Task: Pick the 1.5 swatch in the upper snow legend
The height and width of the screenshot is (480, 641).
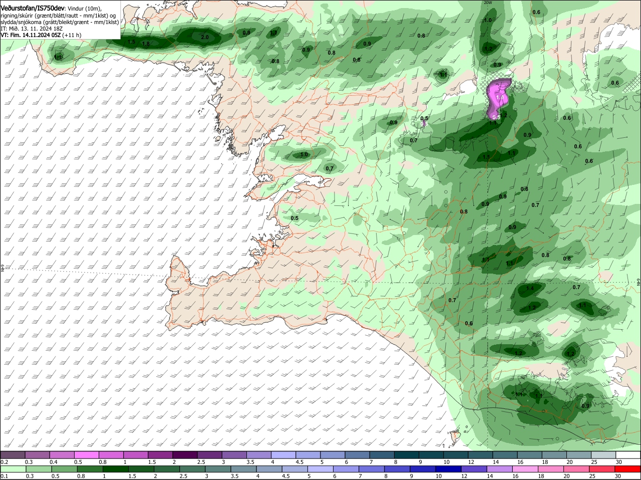Action: click(x=160, y=454)
